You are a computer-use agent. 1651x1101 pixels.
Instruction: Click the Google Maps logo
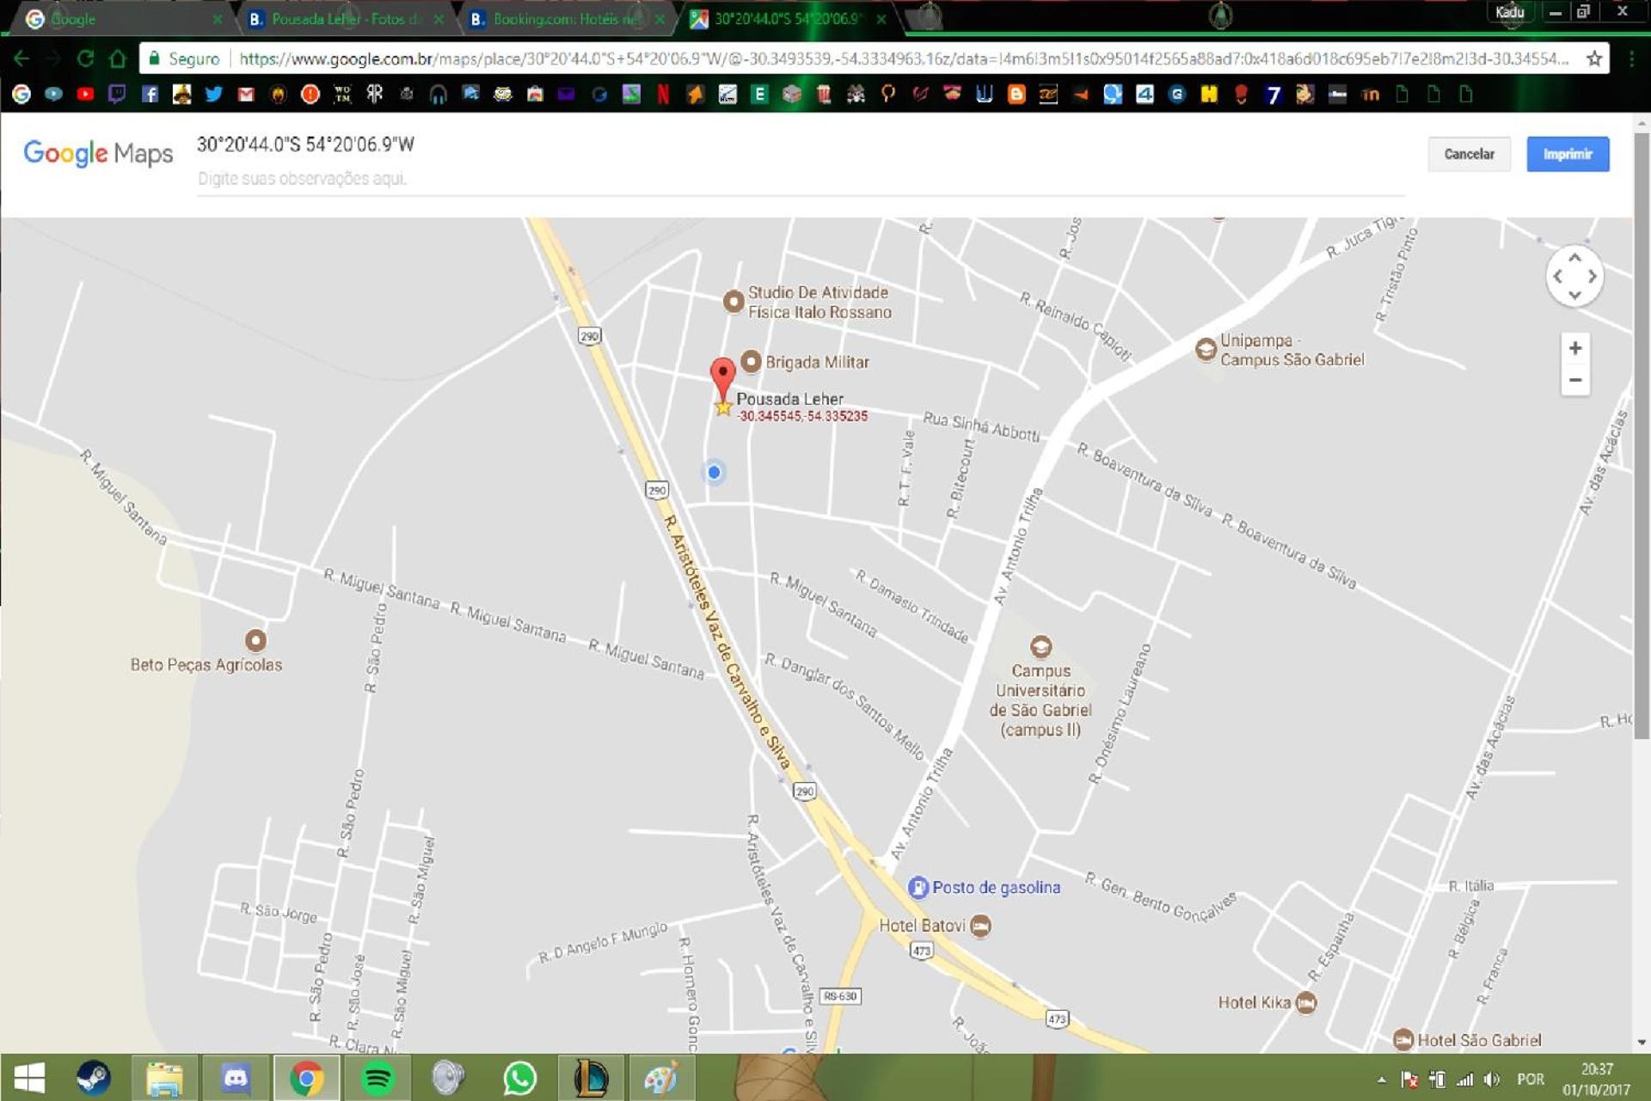click(x=98, y=153)
